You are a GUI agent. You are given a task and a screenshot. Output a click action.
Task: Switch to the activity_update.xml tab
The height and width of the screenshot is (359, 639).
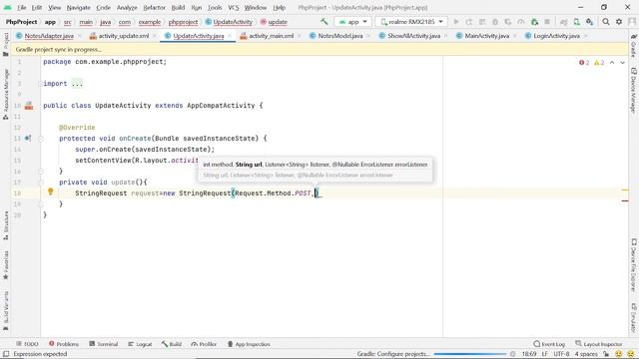click(124, 36)
